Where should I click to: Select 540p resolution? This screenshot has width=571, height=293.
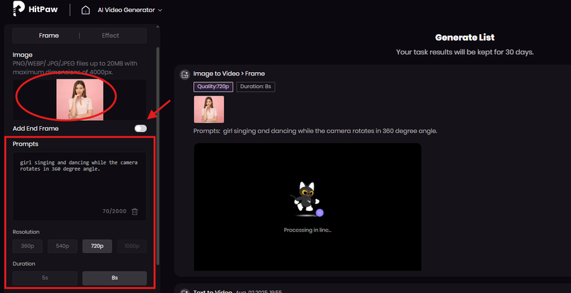(x=62, y=246)
